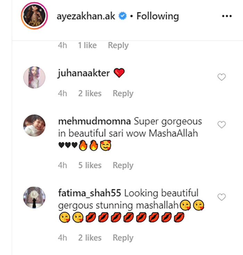The width and height of the screenshot is (243, 255).
Task: Like fatima_shah55's comment with heart icon
Action: tap(221, 197)
